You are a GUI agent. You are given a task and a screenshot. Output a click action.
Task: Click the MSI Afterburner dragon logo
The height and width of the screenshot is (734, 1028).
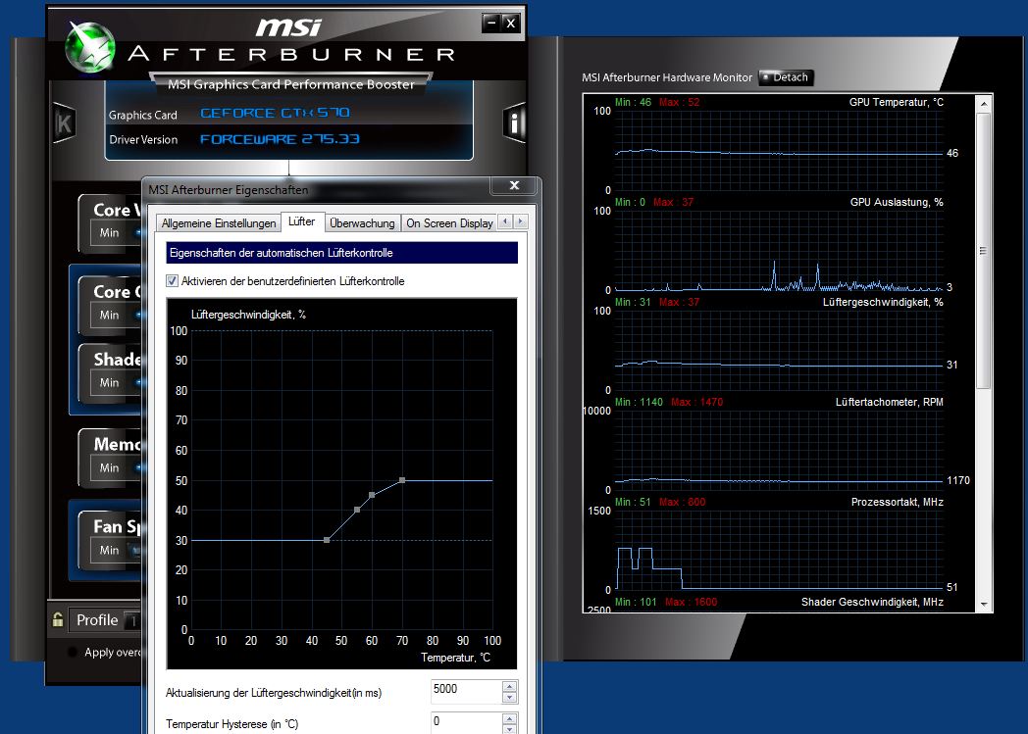click(90, 47)
